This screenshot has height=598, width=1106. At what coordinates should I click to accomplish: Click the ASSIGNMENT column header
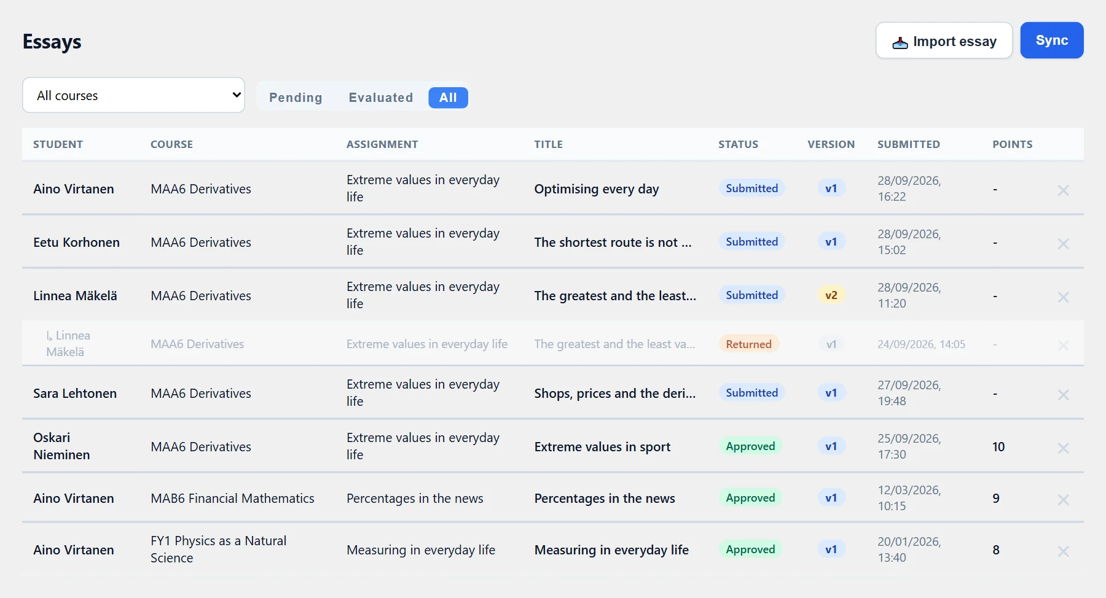click(382, 144)
